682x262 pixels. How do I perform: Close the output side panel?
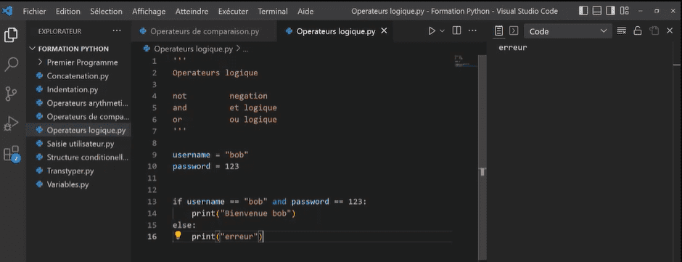[x=670, y=31]
